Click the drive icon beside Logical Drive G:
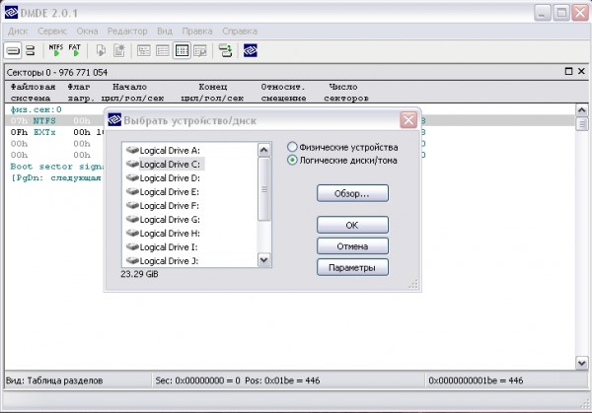Screen dimensions: 592x413 132,219
